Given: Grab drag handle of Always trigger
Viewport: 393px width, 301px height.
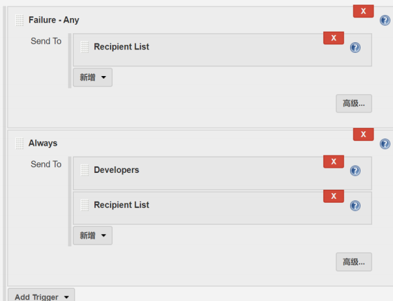Looking at the screenshot, I should tap(20, 143).
